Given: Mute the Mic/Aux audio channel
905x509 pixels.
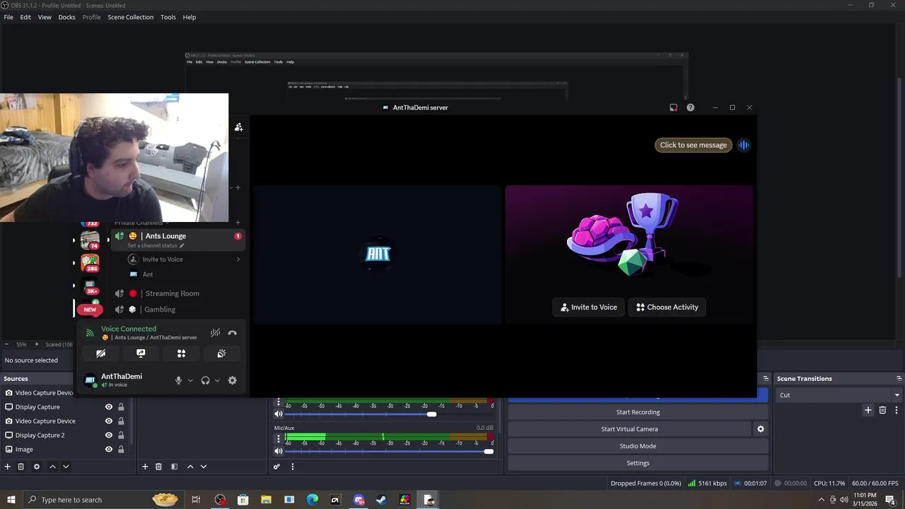Looking at the screenshot, I should click(x=279, y=451).
